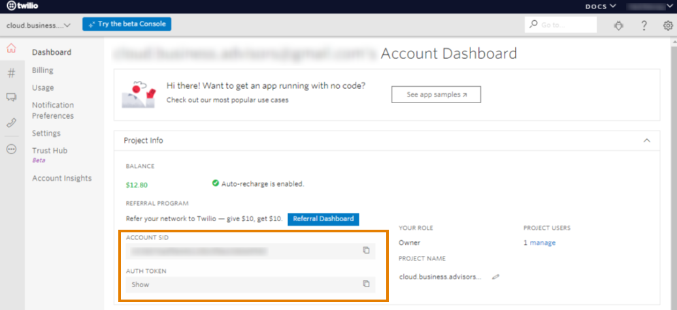Click the Go to search field
Image resolution: width=677 pixels, height=310 pixels.
coord(561,25)
